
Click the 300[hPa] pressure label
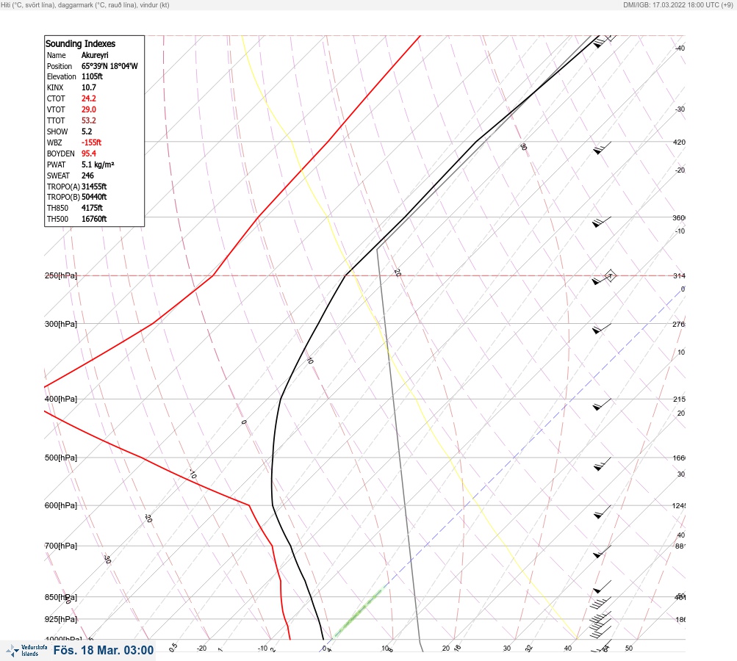pos(61,324)
